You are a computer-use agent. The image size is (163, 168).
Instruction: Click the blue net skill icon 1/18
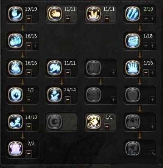click(x=132, y=41)
